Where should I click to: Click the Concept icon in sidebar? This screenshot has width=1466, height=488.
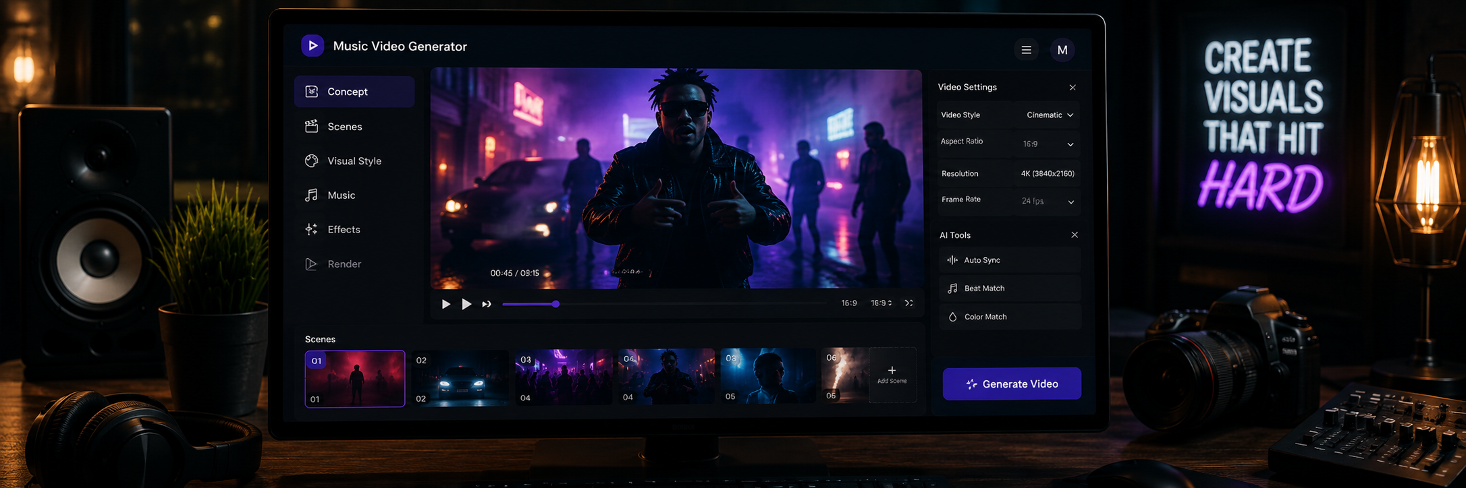pyautogui.click(x=312, y=92)
